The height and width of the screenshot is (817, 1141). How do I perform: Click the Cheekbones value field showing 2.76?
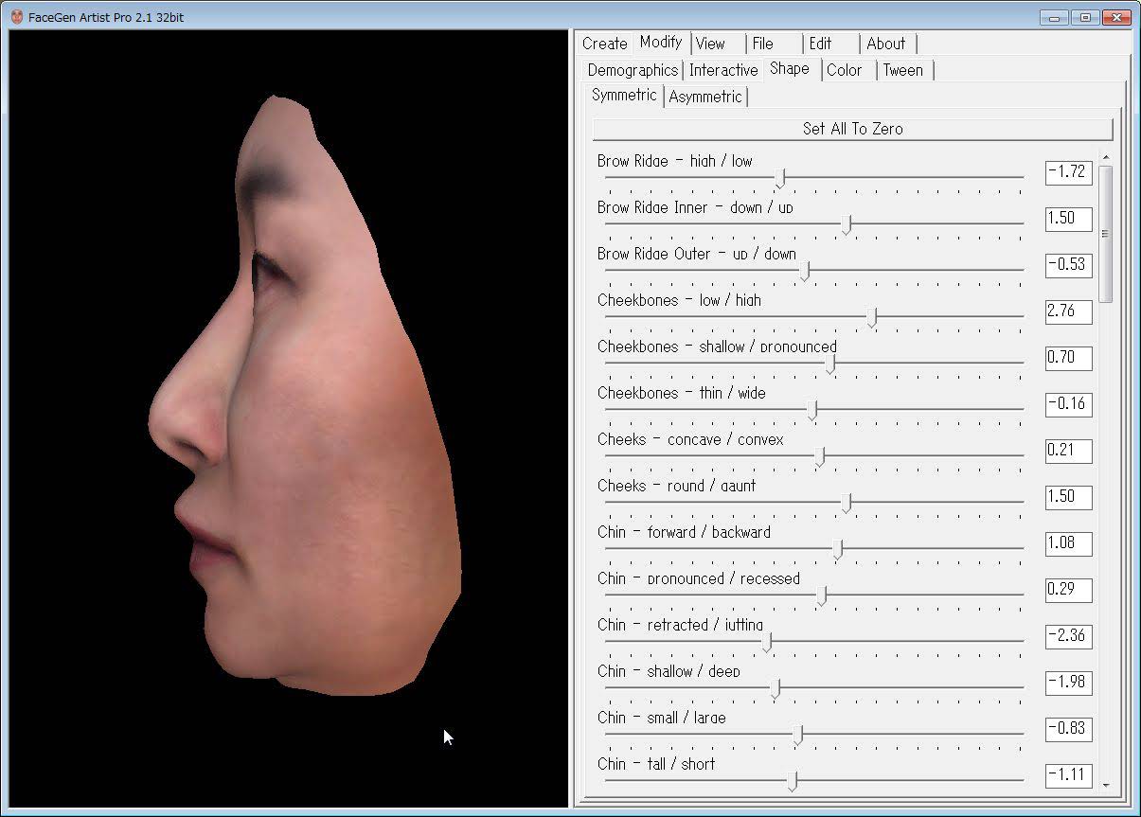click(x=1068, y=311)
